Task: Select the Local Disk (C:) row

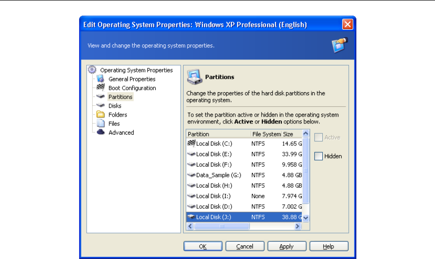Action: tap(244, 143)
